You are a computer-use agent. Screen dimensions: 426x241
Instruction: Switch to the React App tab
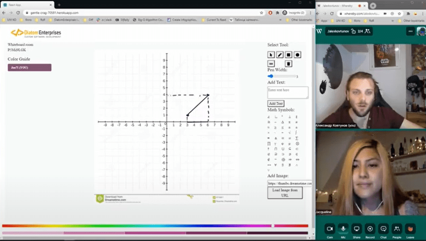(27, 5)
